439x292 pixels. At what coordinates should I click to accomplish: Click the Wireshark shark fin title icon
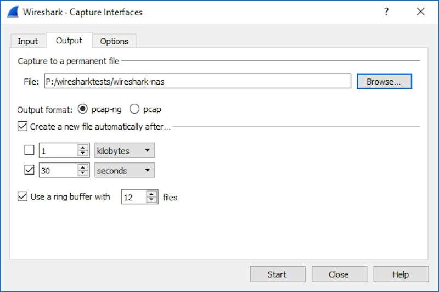[x=14, y=12]
